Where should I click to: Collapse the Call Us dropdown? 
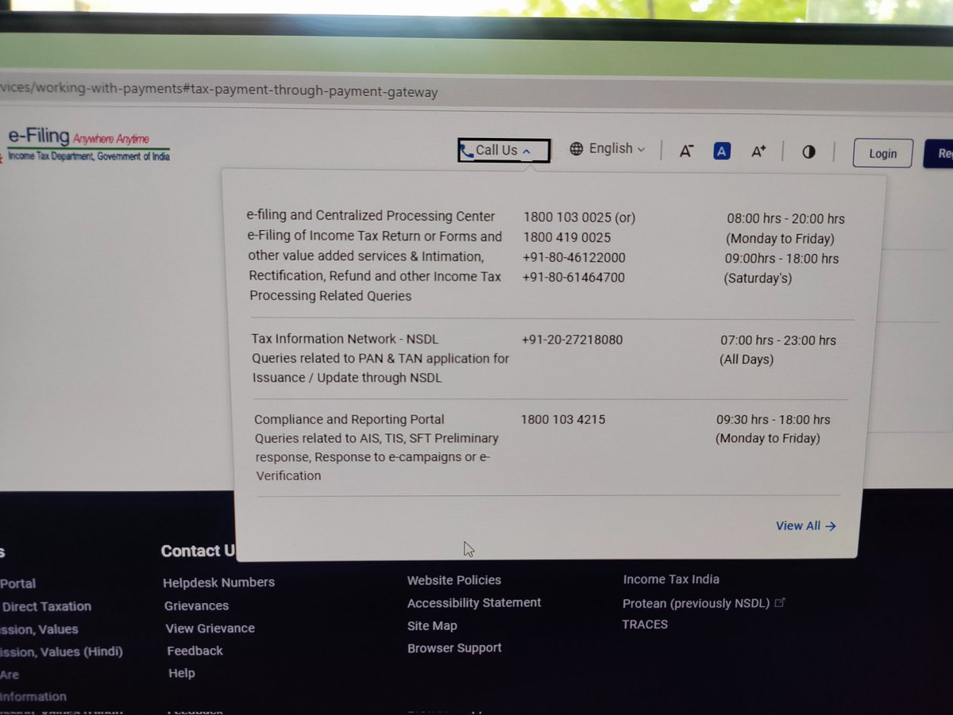(x=504, y=150)
